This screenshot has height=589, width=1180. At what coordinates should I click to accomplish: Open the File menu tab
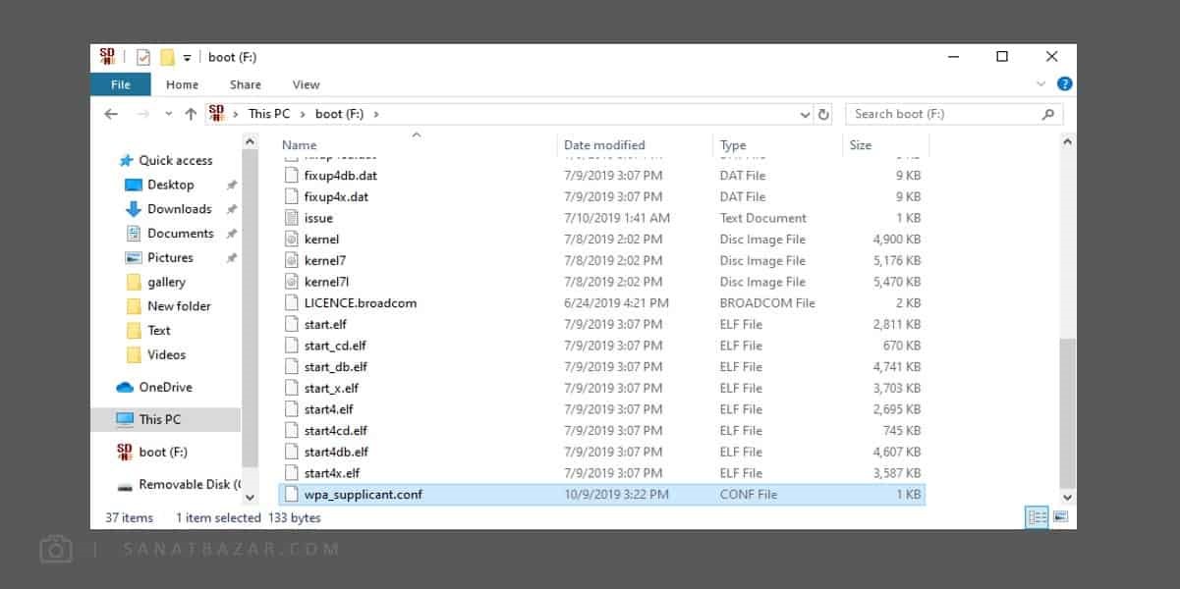(121, 84)
